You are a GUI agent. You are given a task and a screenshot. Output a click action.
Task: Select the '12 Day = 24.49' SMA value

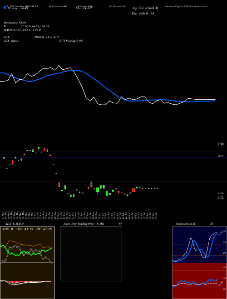click(x=17, y=8)
